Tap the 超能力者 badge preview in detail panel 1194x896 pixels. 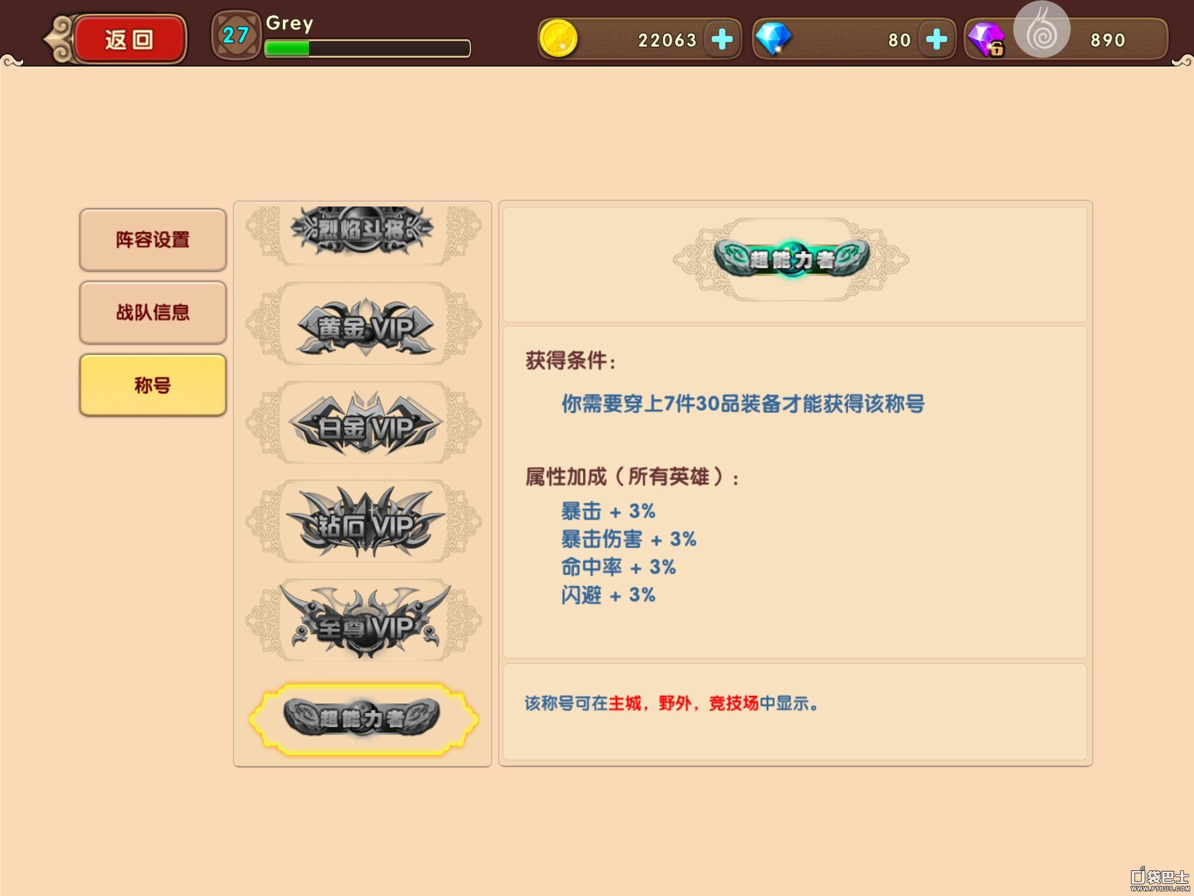[791, 259]
